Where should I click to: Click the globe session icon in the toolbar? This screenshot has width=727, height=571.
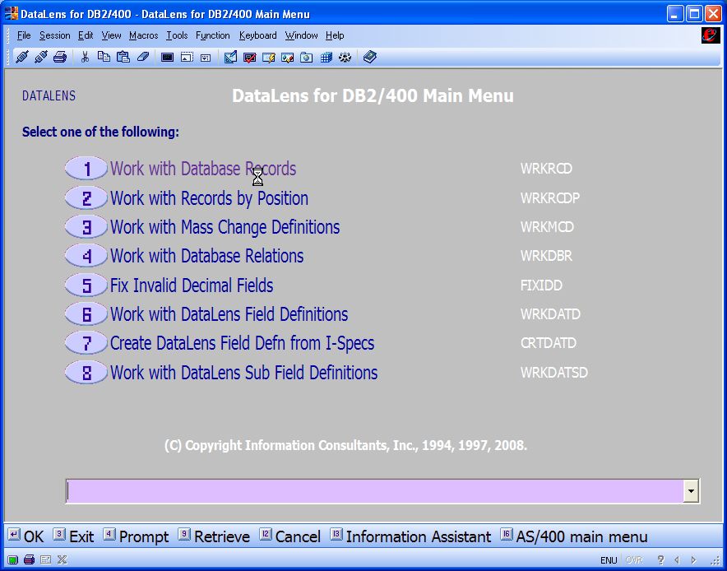click(x=307, y=57)
